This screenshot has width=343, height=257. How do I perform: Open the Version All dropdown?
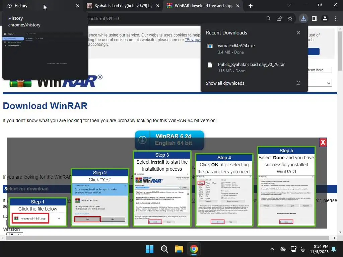15,234
